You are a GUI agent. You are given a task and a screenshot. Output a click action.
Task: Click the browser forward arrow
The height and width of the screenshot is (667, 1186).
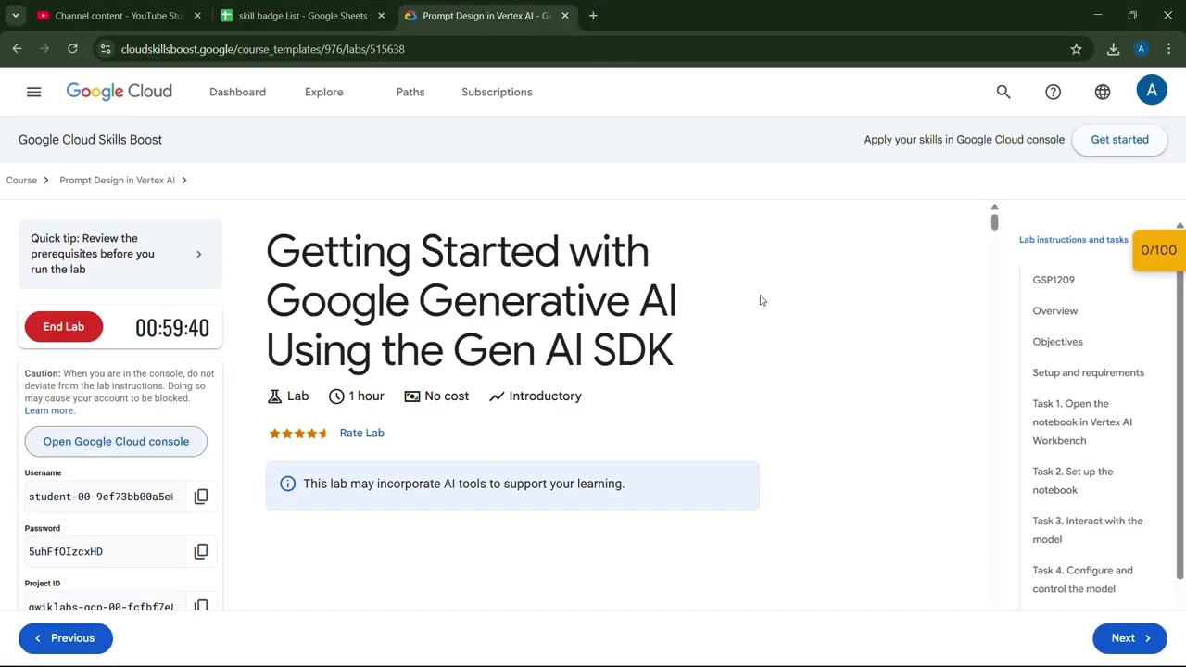point(44,49)
